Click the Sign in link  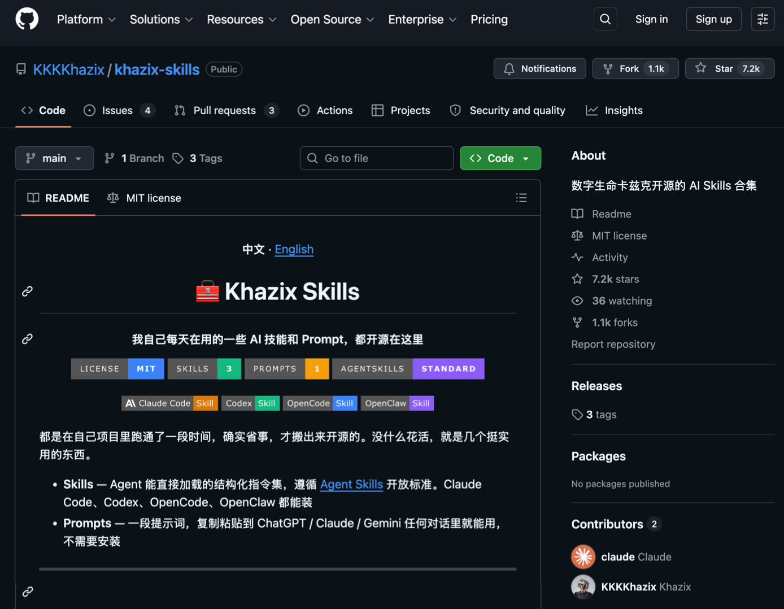pyautogui.click(x=651, y=19)
